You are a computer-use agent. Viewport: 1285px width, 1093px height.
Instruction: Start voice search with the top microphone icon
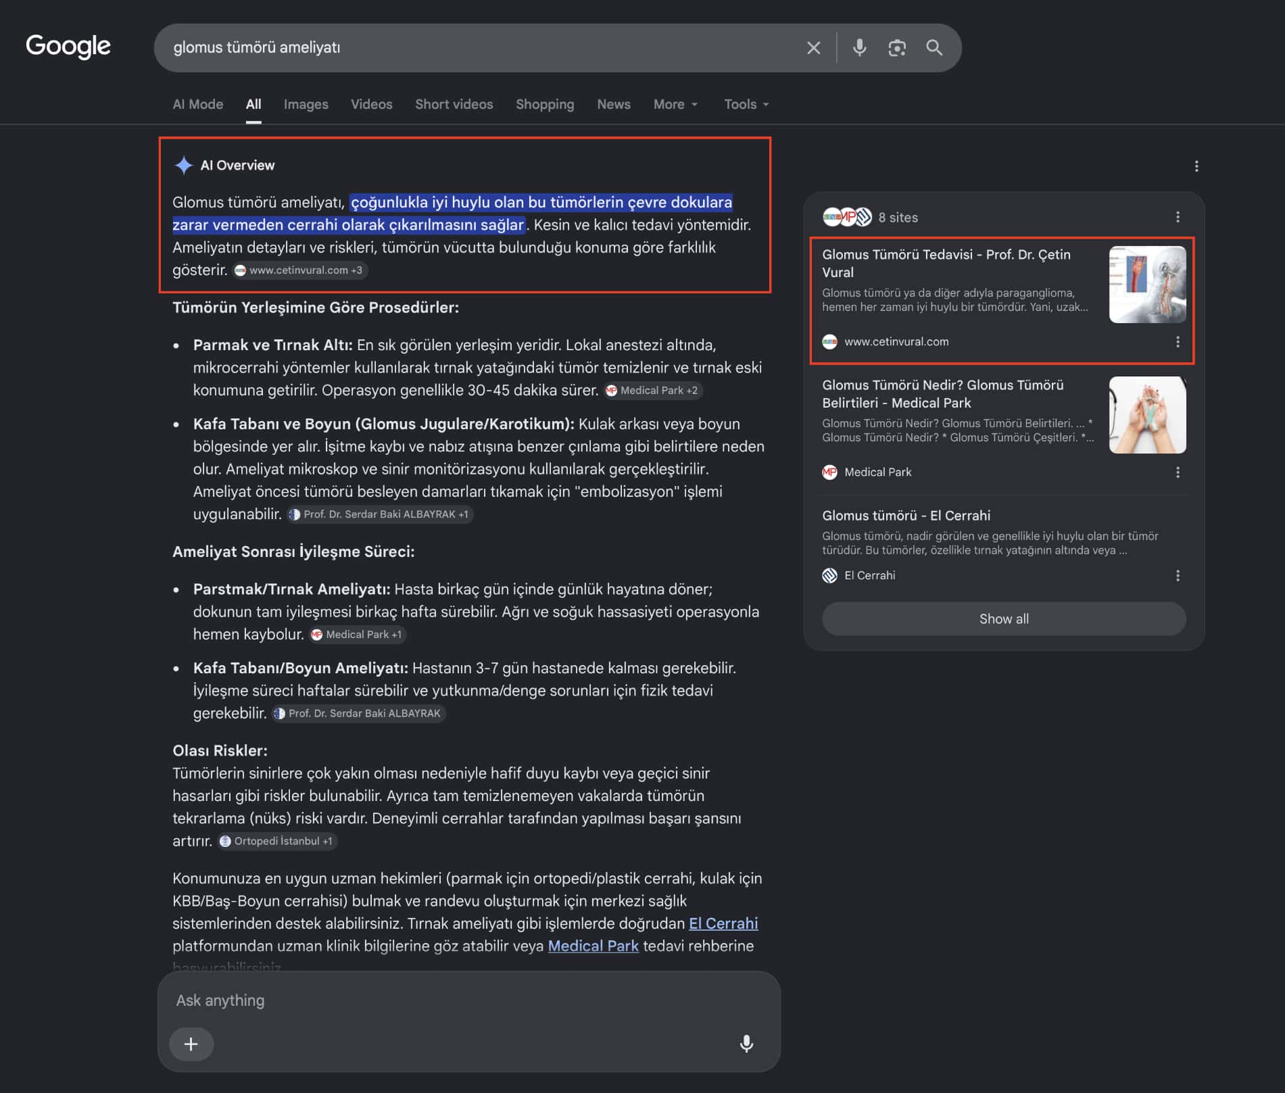[x=859, y=48]
